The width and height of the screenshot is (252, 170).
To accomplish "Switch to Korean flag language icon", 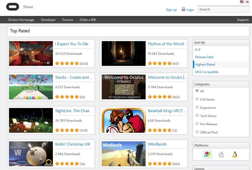I will coord(247,2).
